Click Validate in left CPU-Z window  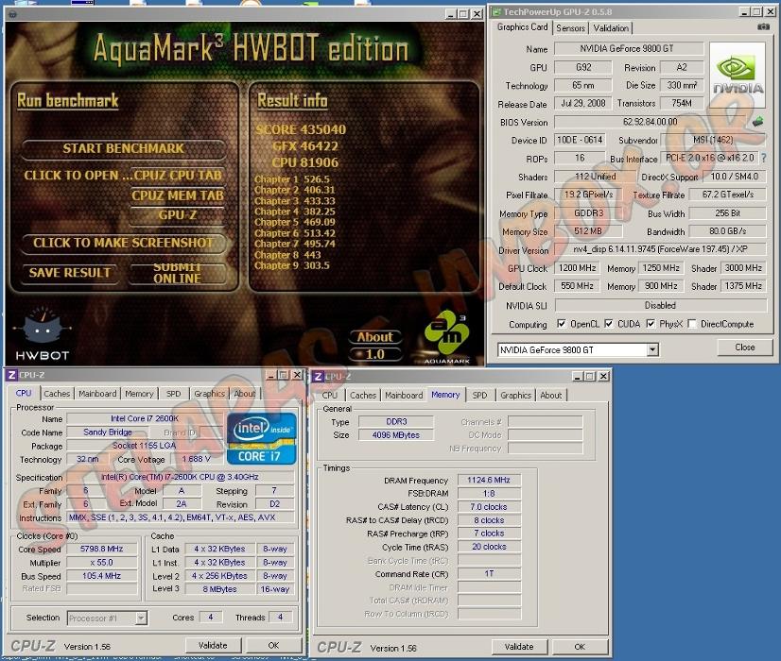(x=213, y=645)
